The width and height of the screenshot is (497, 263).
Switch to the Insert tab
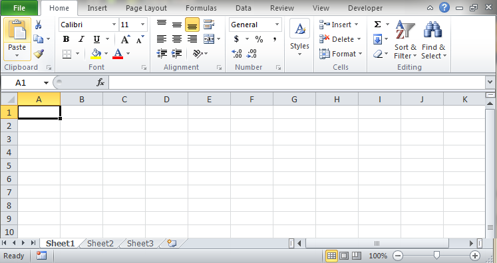tap(97, 8)
